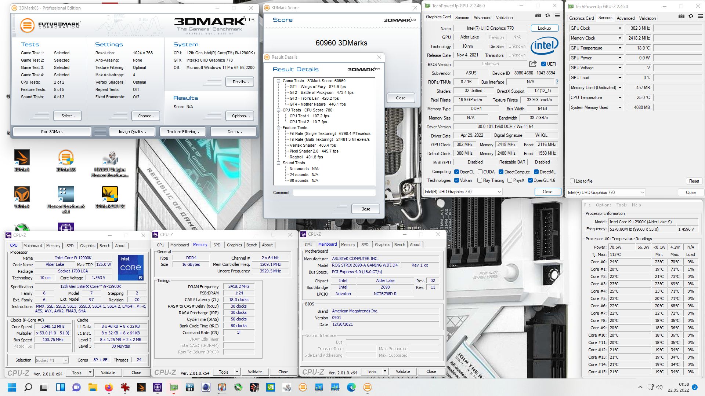705x396 pixels.
Task: Switch to Advanced tab in Graphics Card GPU-Z window
Action: (x=482, y=18)
